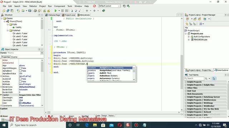Click the Caption property value field
Image resolution: width=229 pixels, height=128 pixels.
[30, 95]
